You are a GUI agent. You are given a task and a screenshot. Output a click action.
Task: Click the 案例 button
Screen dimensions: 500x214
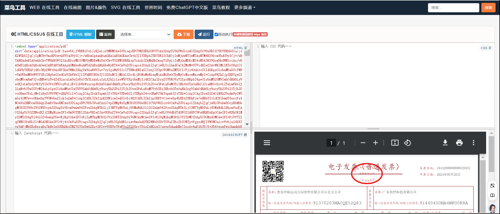[x=105, y=34]
